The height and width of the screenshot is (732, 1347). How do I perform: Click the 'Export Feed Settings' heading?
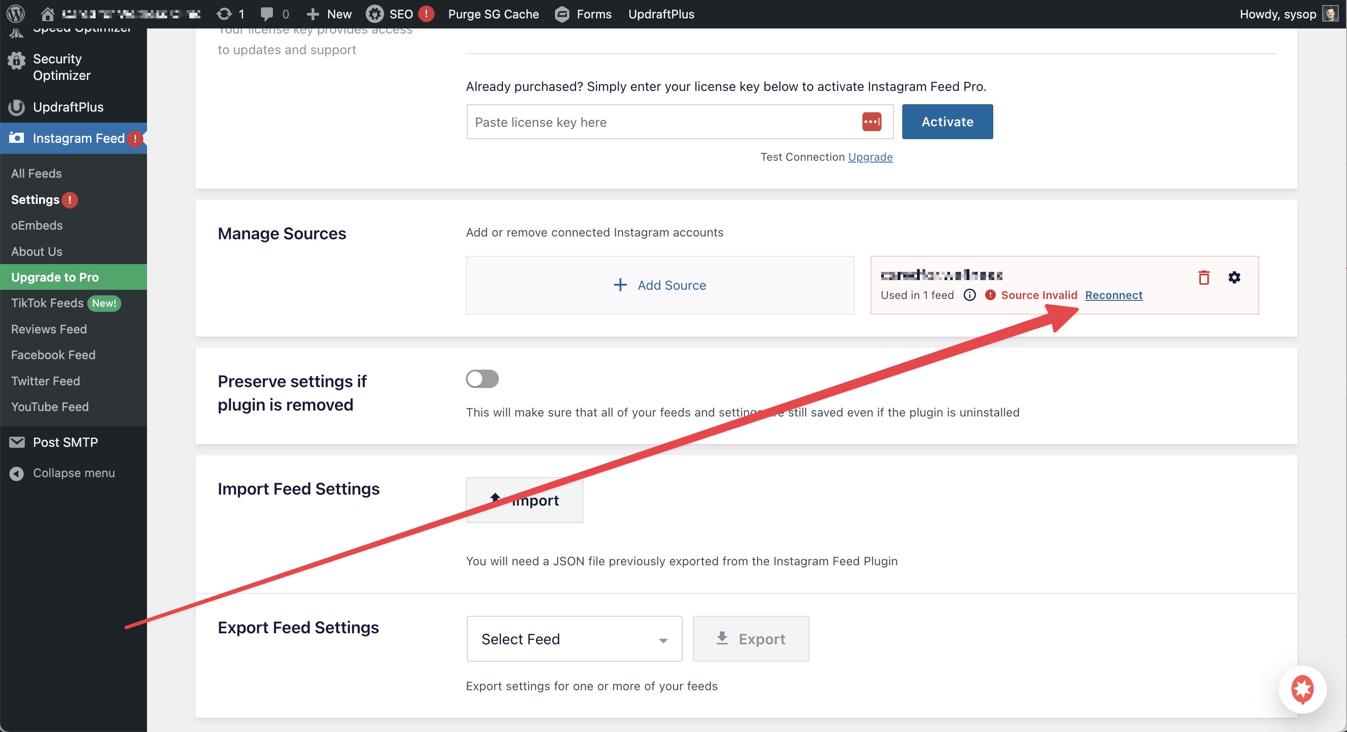click(298, 627)
